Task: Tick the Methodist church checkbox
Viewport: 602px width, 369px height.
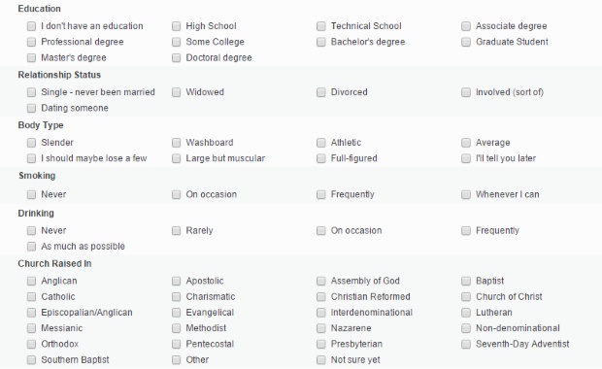Action: (x=176, y=328)
